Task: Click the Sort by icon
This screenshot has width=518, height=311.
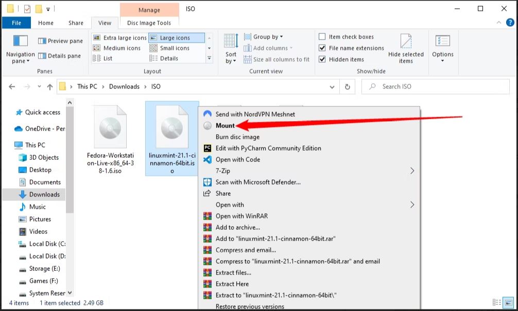Action: click(231, 42)
